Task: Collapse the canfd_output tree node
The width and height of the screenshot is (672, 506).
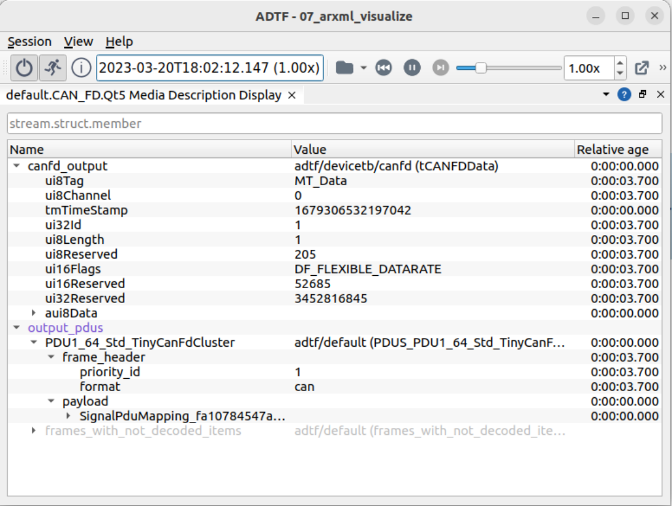Action: pos(17,166)
